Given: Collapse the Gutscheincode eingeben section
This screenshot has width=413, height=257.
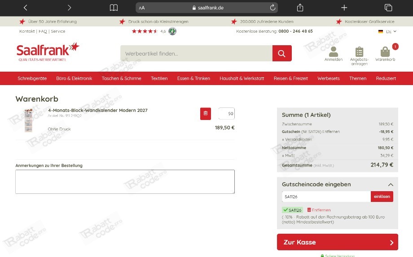Looking at the screenshot, I should (x=391, y=184).
